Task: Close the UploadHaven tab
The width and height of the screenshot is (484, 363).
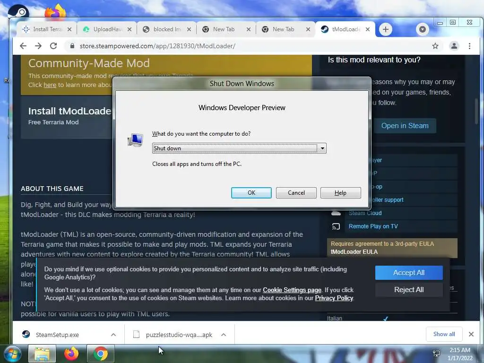Action: point(130,29)
